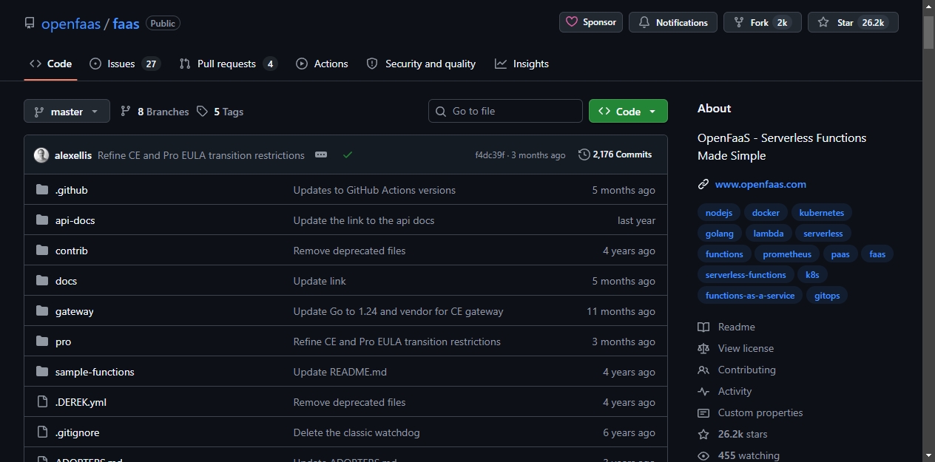
Task: Click the alexellis author avatar
Action: (41, 155)
